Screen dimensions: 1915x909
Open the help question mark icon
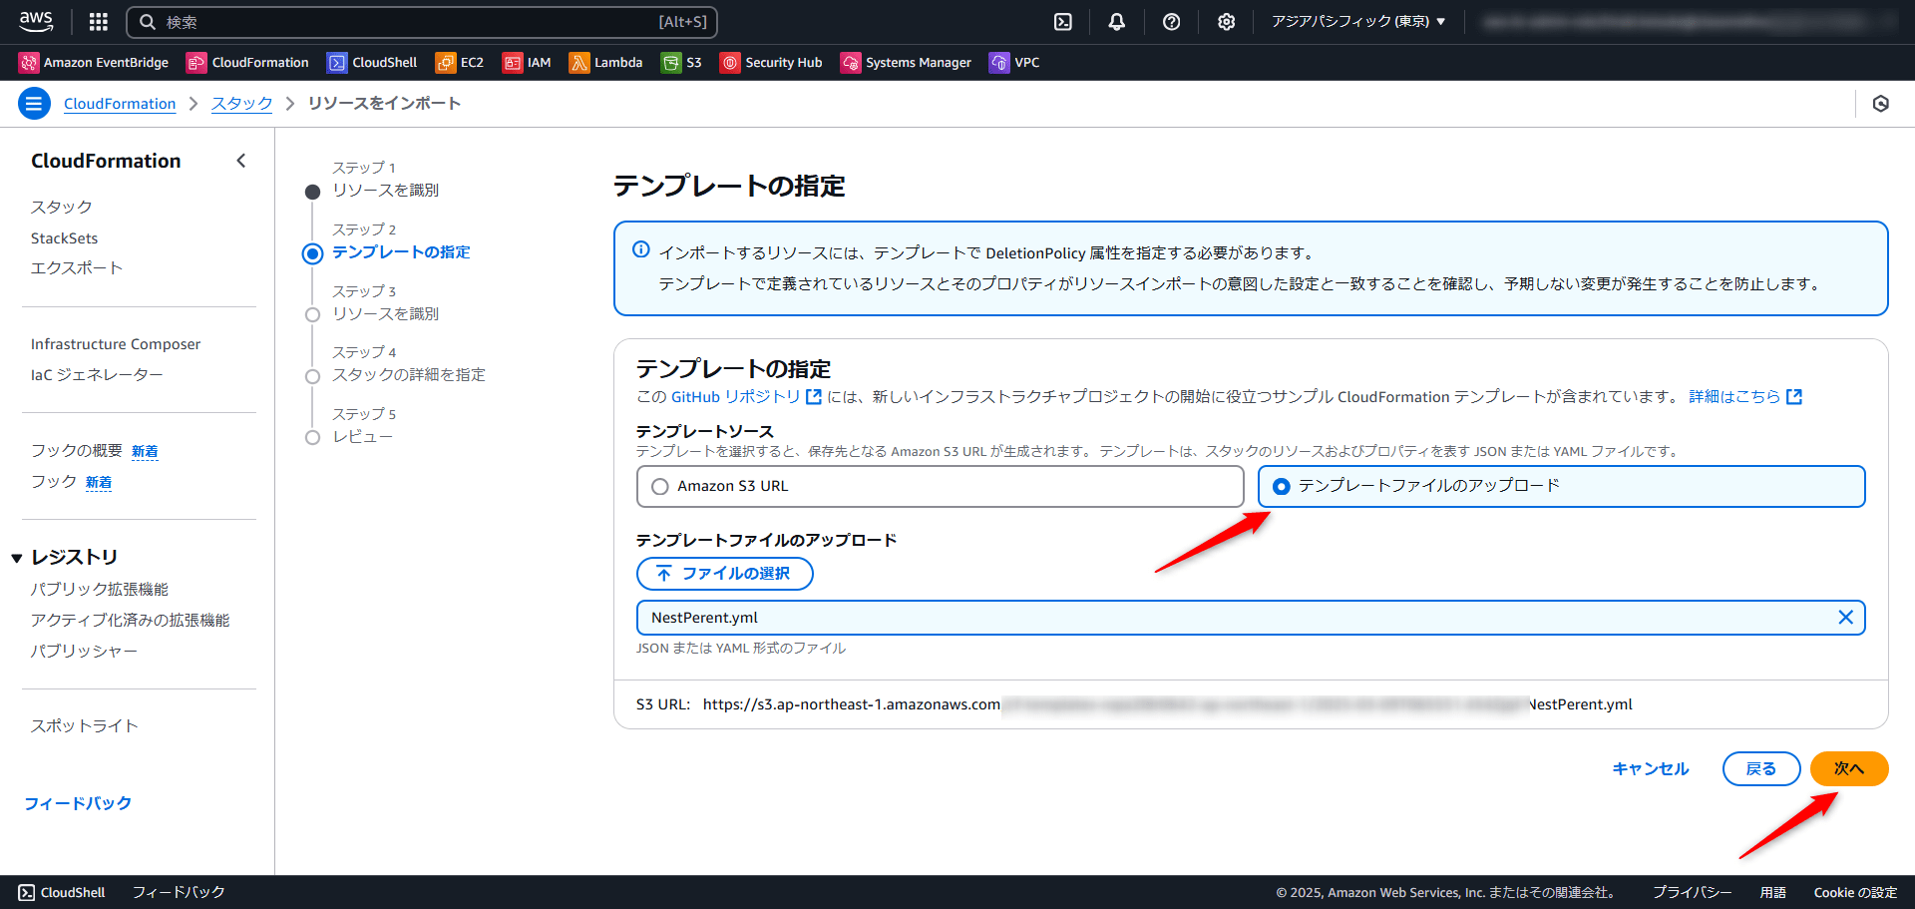tap(1172, 21)
